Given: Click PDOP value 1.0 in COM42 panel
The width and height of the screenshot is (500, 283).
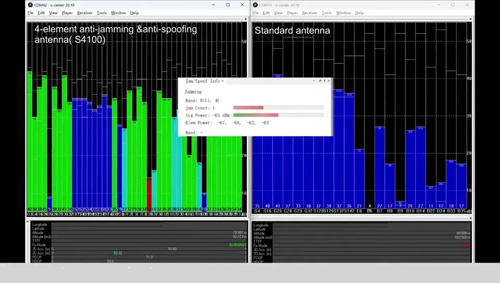Looking at the screenshot, I should point(149,257).
